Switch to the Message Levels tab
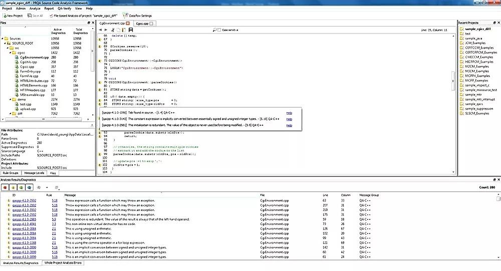This screenshot has width=501, height=271. 34,173
